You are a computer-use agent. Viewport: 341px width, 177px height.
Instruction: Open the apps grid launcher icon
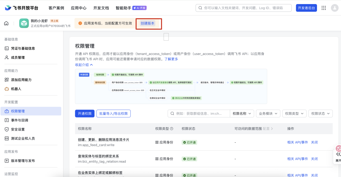tap(324, 8)
